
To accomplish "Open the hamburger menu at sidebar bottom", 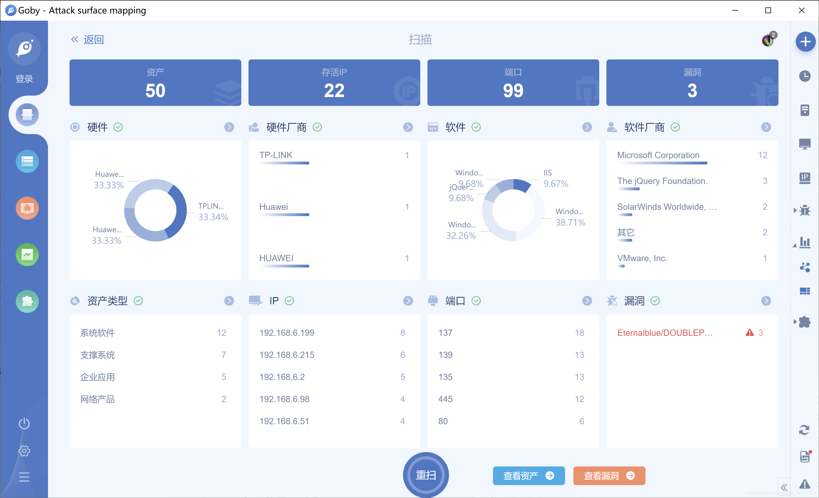I will pos(24,477).
